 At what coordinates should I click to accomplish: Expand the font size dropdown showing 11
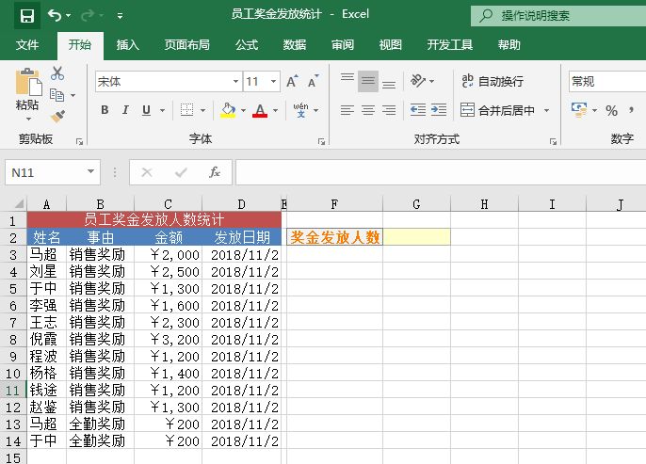[x=274, y=82]
